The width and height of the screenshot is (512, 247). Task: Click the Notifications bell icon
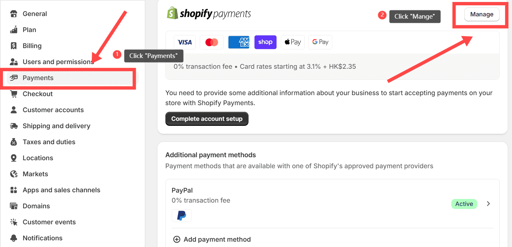(x=14, y=238)
